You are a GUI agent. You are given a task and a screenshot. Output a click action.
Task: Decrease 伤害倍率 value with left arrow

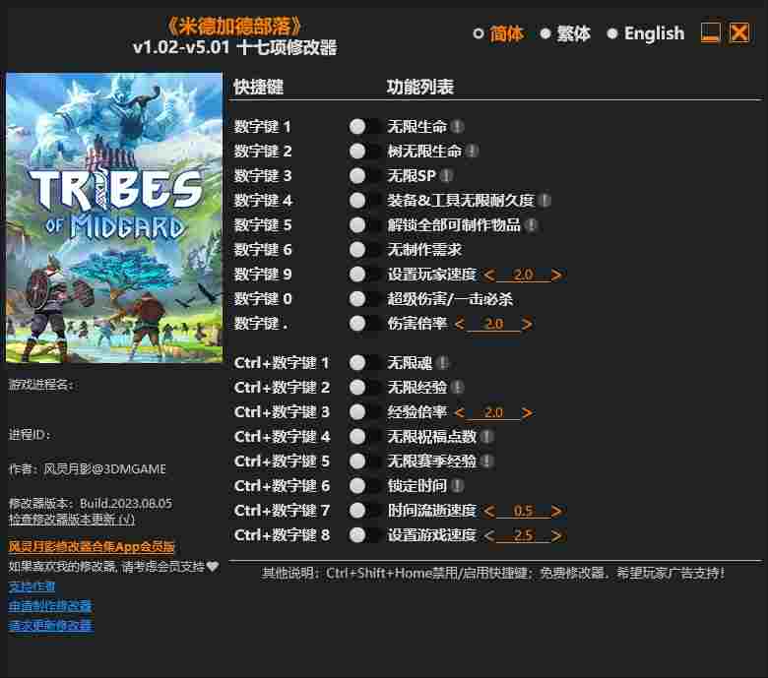(x=459, y=324)
